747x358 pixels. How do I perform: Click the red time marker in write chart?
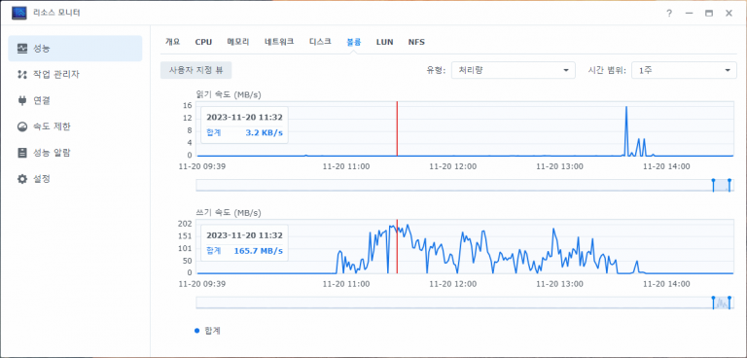point(397,246)
